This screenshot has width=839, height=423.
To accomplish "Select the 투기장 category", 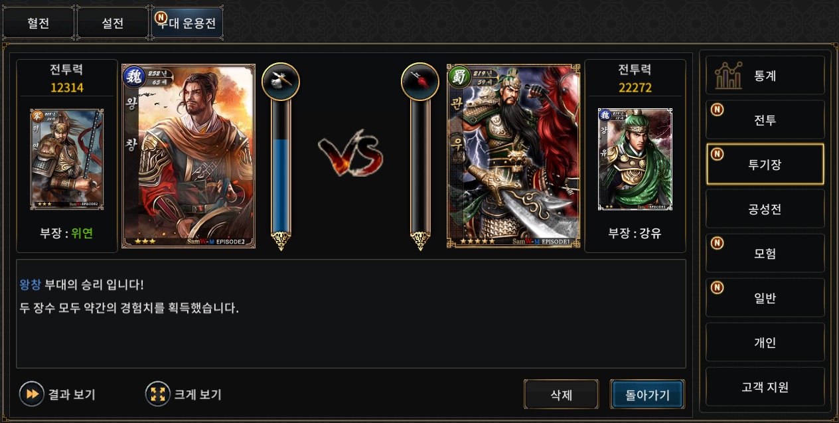I will [765, 164].
